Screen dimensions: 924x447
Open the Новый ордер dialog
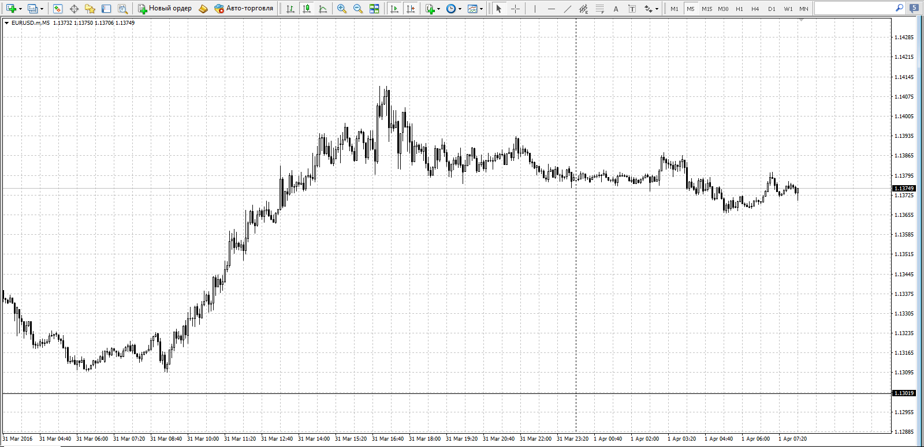click(165, 9)
